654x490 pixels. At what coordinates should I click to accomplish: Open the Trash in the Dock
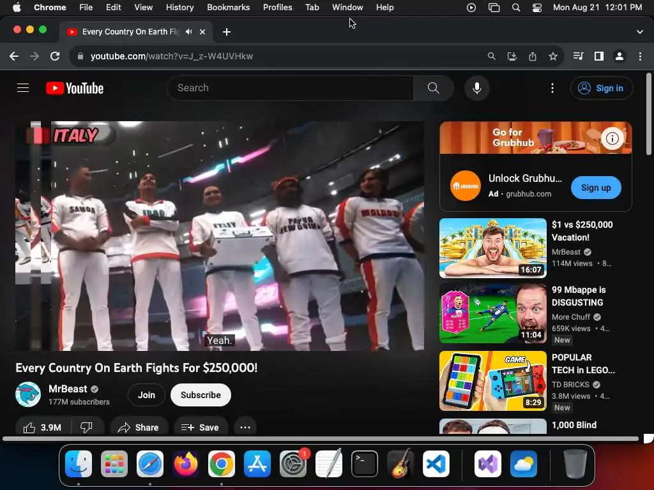coord(575,464)
